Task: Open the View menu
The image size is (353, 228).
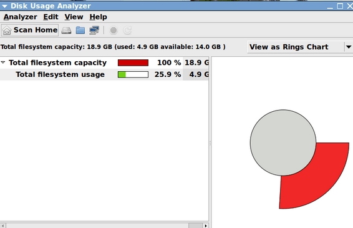Action: [x=74, y=17]
